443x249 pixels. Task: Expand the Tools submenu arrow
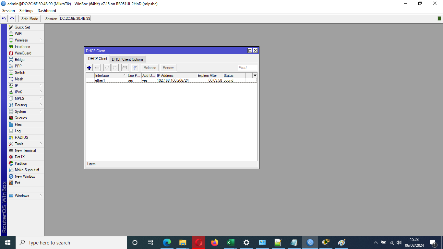click(x=41, y=144)
